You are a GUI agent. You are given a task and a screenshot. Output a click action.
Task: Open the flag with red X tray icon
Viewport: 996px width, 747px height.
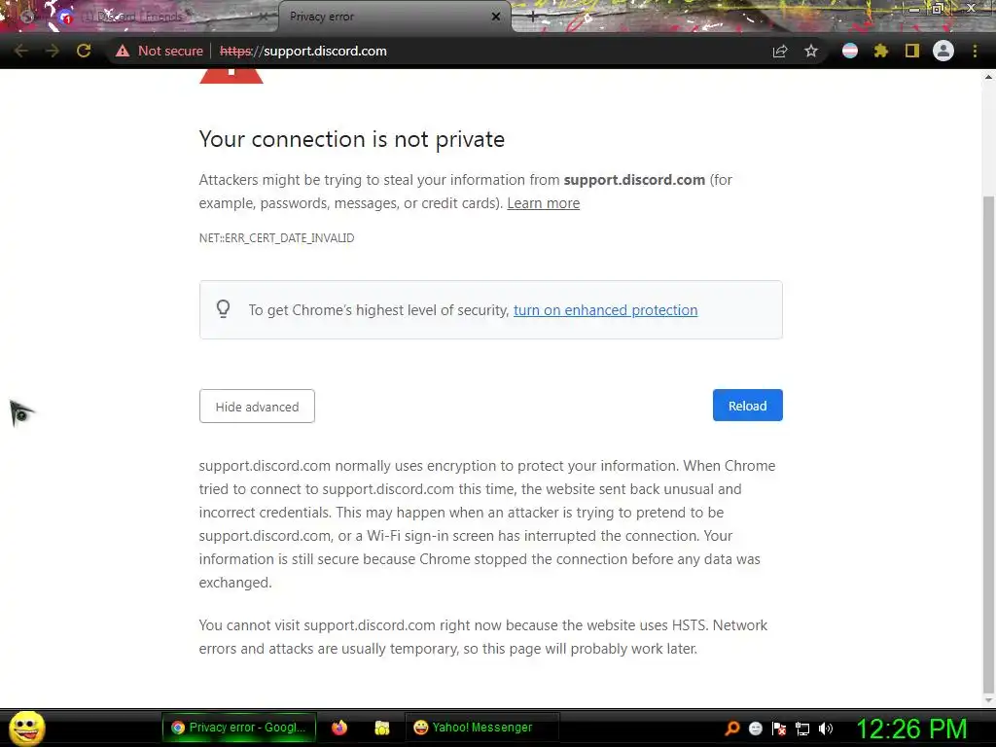(x=779, y=729)
